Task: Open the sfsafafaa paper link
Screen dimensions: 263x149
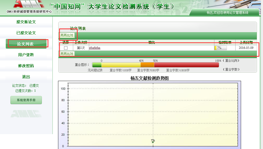Action: 95,48
